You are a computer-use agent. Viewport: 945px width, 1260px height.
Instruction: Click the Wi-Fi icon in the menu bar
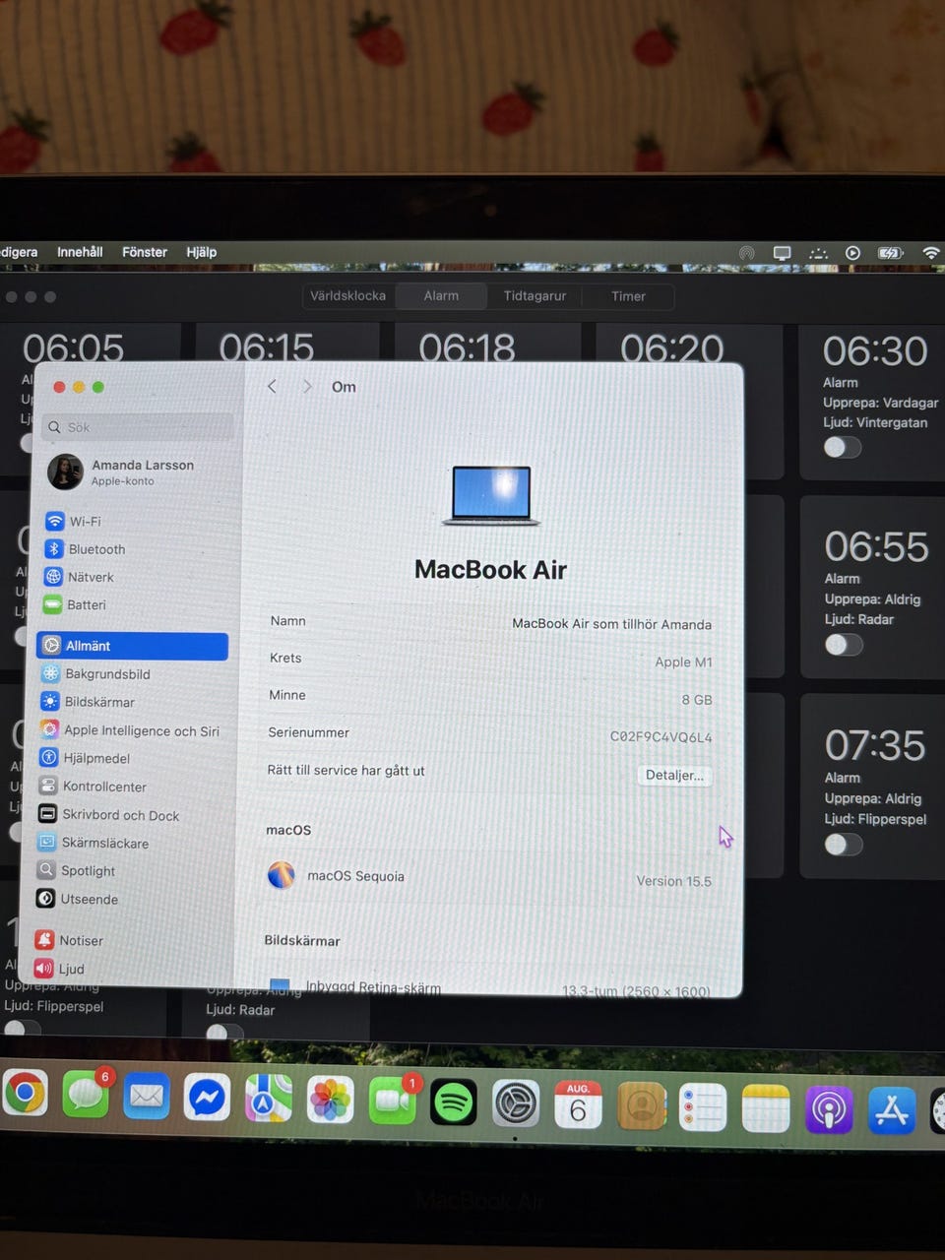[x=930, y=253]
